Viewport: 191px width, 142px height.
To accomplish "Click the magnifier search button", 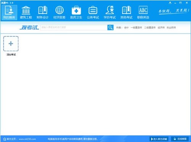I will [110, 27].
